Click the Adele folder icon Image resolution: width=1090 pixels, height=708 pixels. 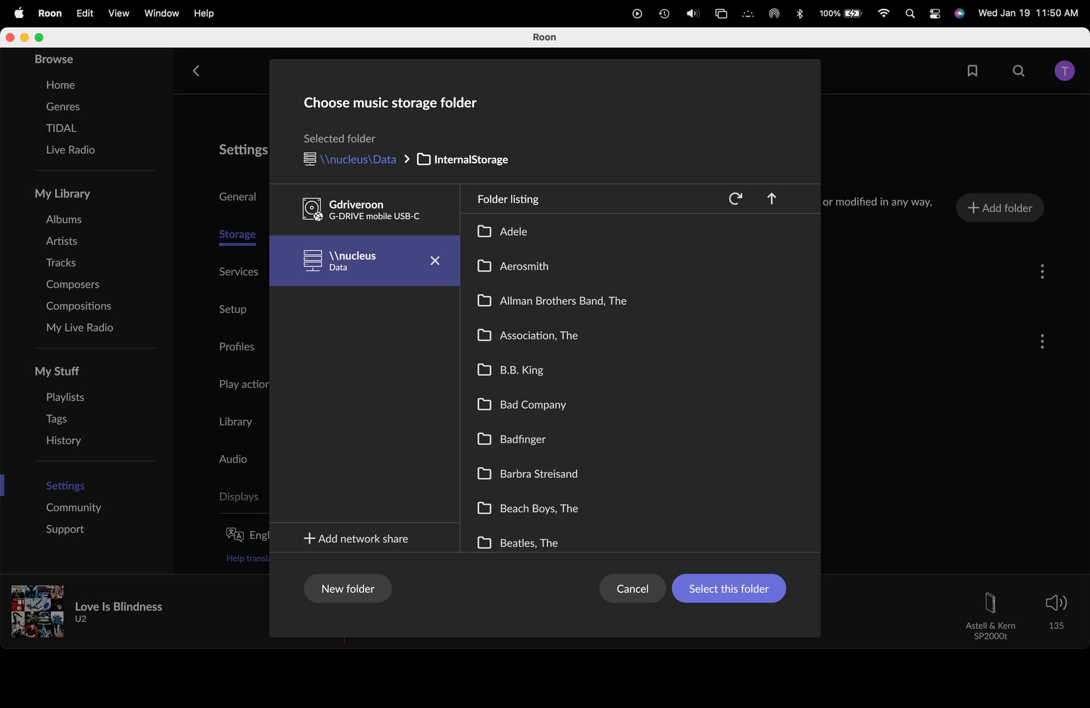(x=484, y=232)
